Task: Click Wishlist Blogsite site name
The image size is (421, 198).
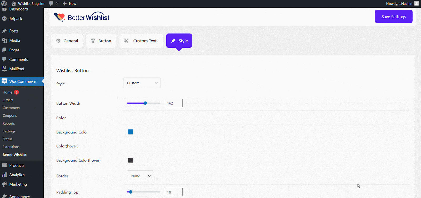Action: (31, 4)
